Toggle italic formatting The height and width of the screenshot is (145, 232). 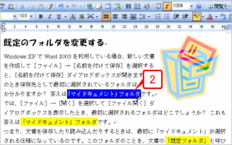tap(50, 16)
